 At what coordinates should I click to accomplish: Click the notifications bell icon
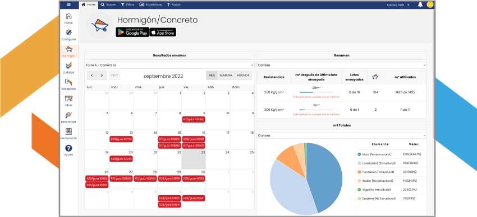(x=420, y=4)
